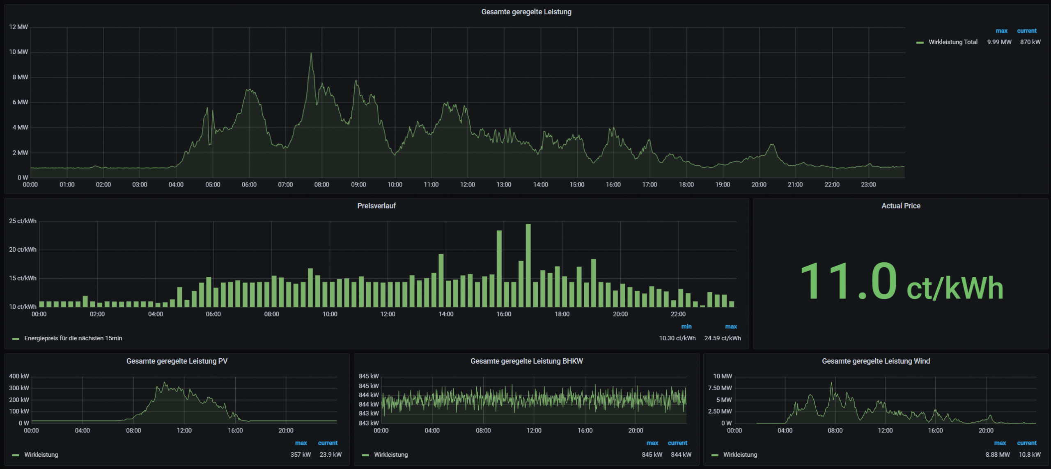Toggle the Wirkleistung series in Wind panel
Screen dimensions: 1051x469
741,455
